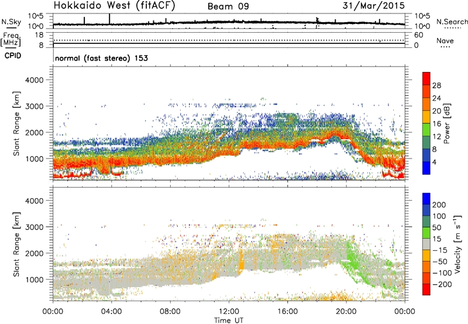
Task: Click the 'Power [dB]' color bar label
Action: 446,123
